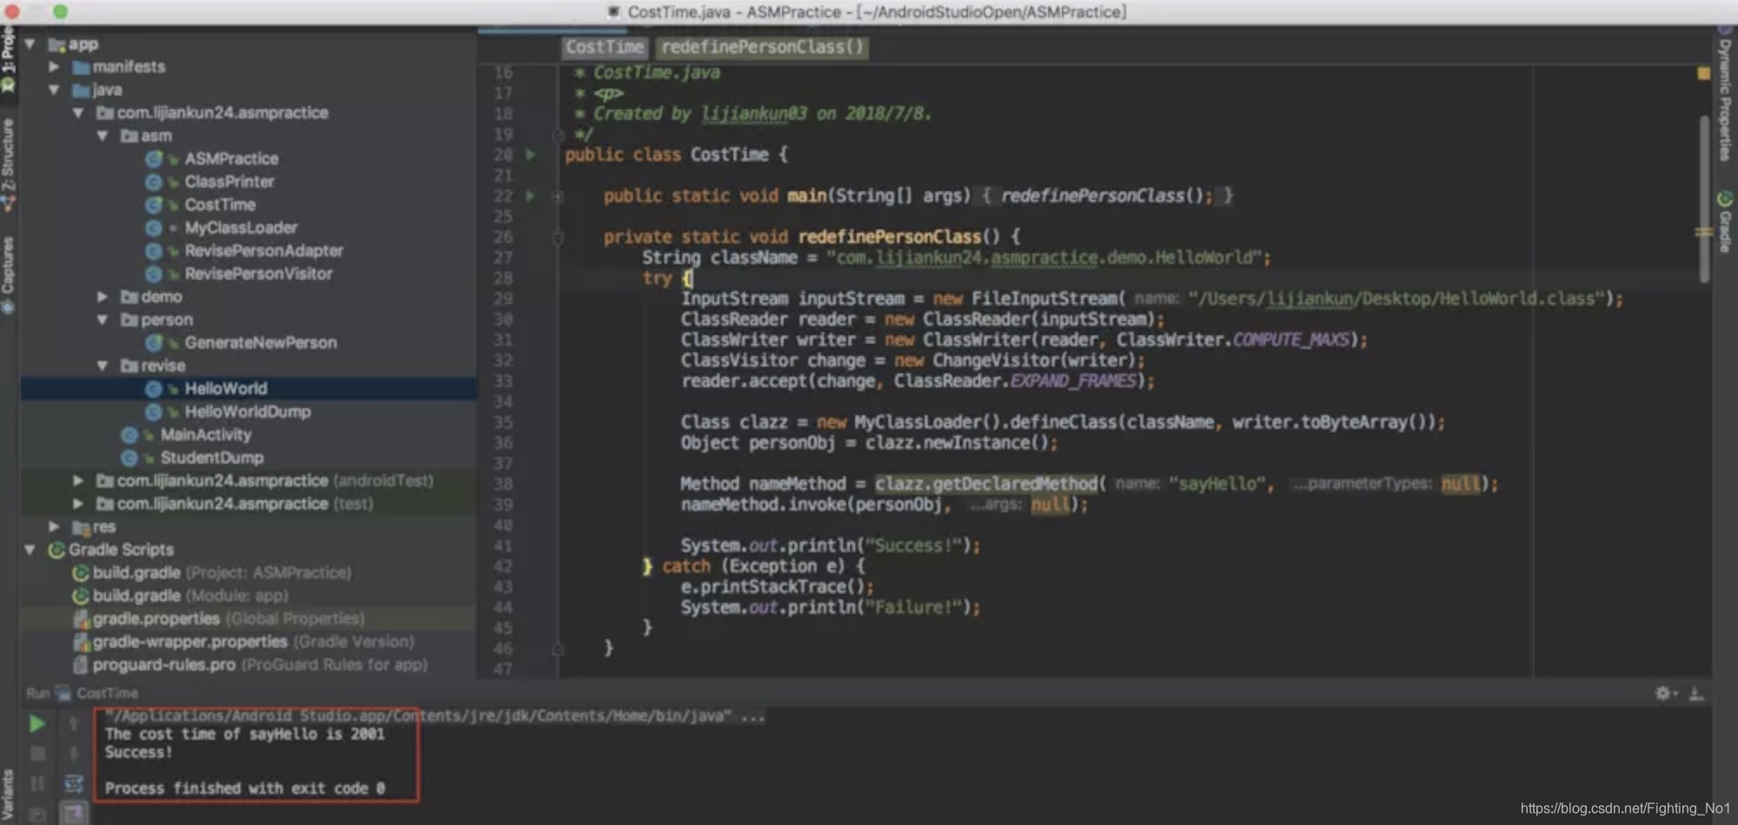
Task: Collapse the Gradle Scripts node
Action: coord(30,550)
